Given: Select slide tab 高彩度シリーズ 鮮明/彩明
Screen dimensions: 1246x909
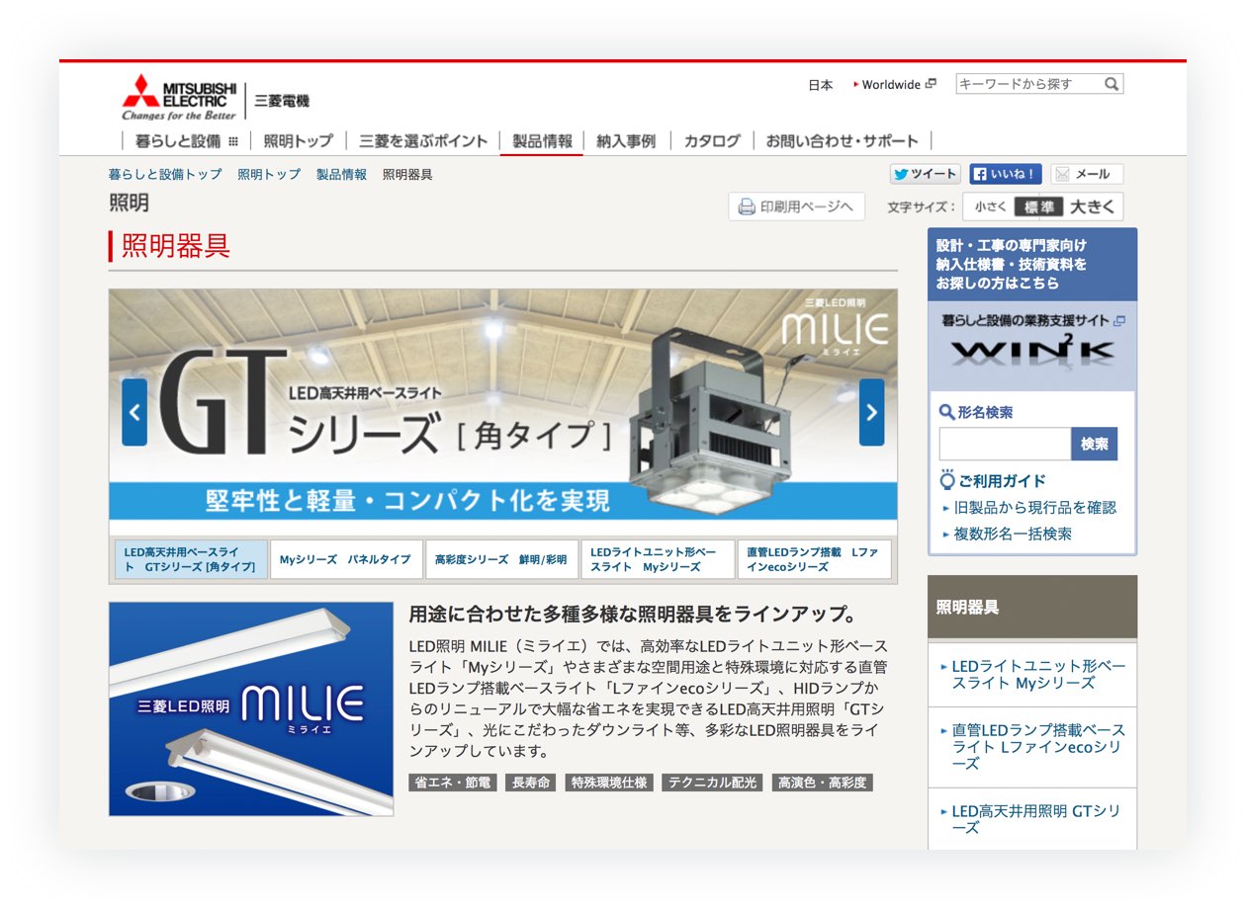Looking at the screenshot, I should [x=501, y=559].
